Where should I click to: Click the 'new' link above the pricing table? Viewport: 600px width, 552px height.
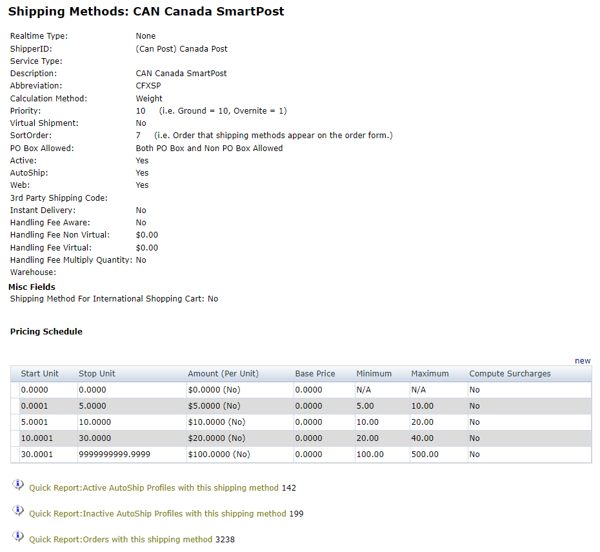(x=582, y=361)
